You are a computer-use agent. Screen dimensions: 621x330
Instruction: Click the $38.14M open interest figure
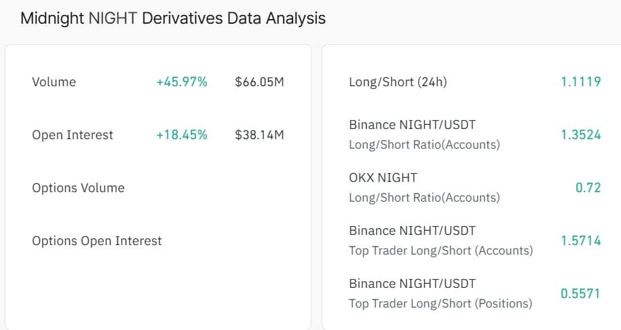(259, 135)
